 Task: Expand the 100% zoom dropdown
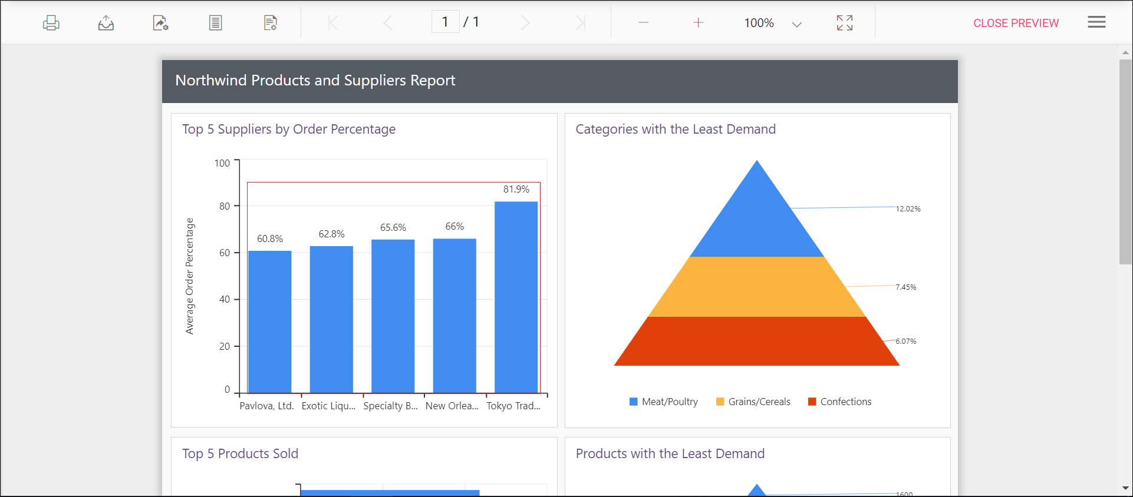(796, 24)
